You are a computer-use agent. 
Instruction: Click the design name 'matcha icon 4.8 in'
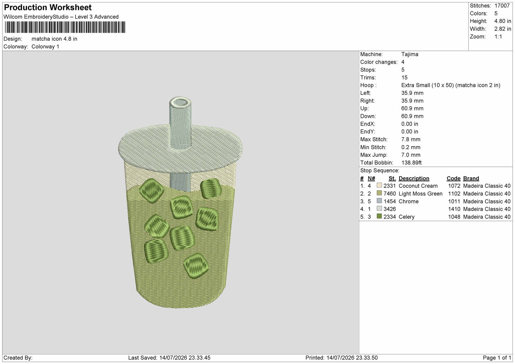54,39
